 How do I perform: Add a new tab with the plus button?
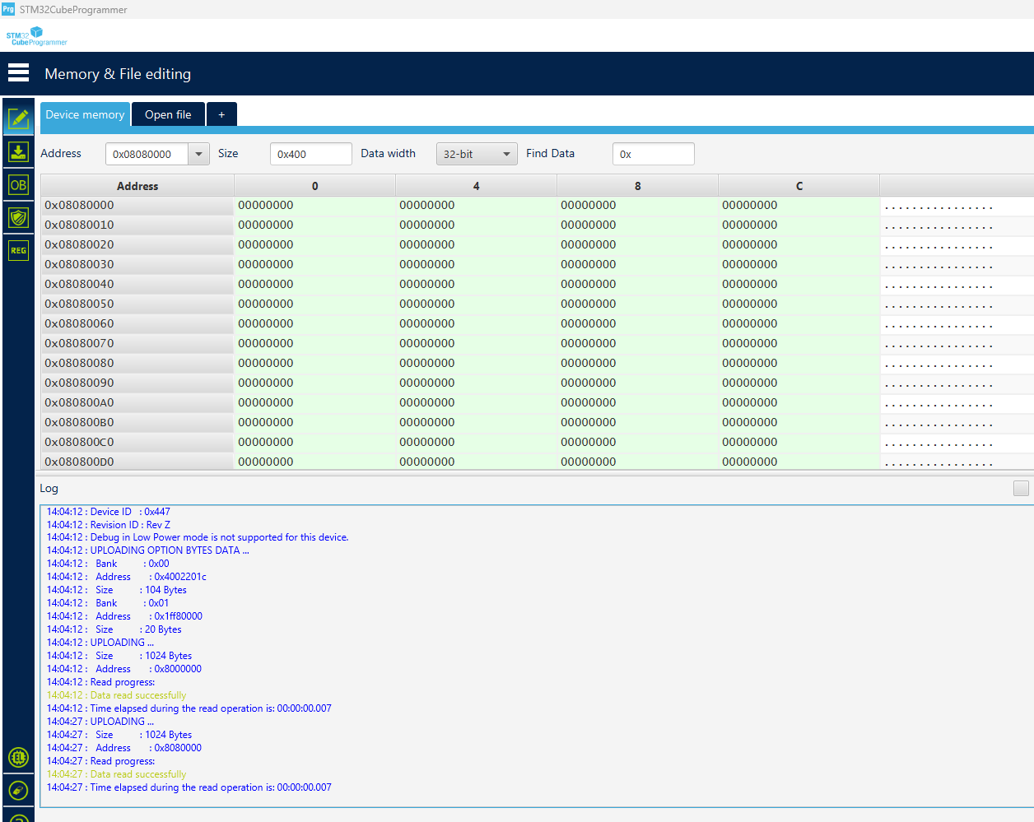221,114
